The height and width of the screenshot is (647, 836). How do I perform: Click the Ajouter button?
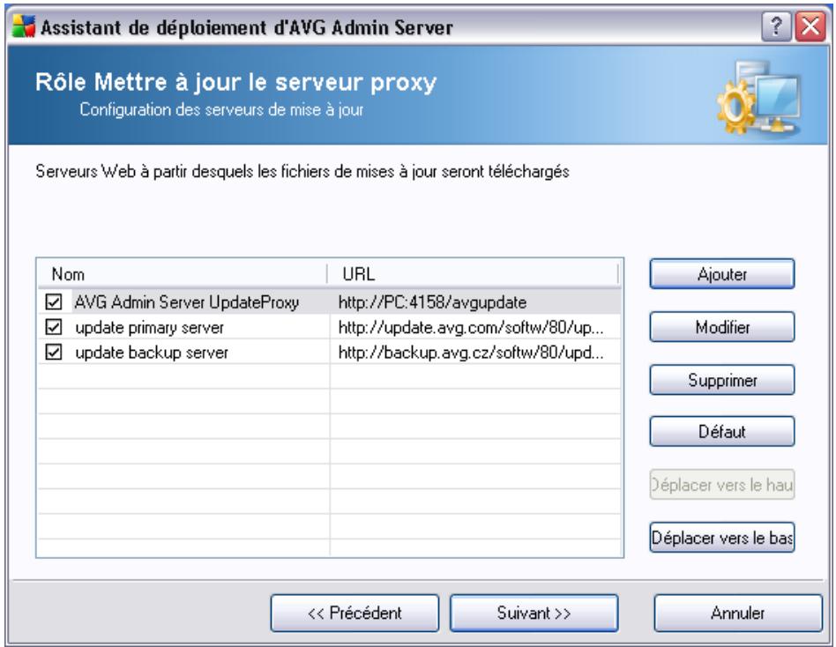click(x=722, y=274)
